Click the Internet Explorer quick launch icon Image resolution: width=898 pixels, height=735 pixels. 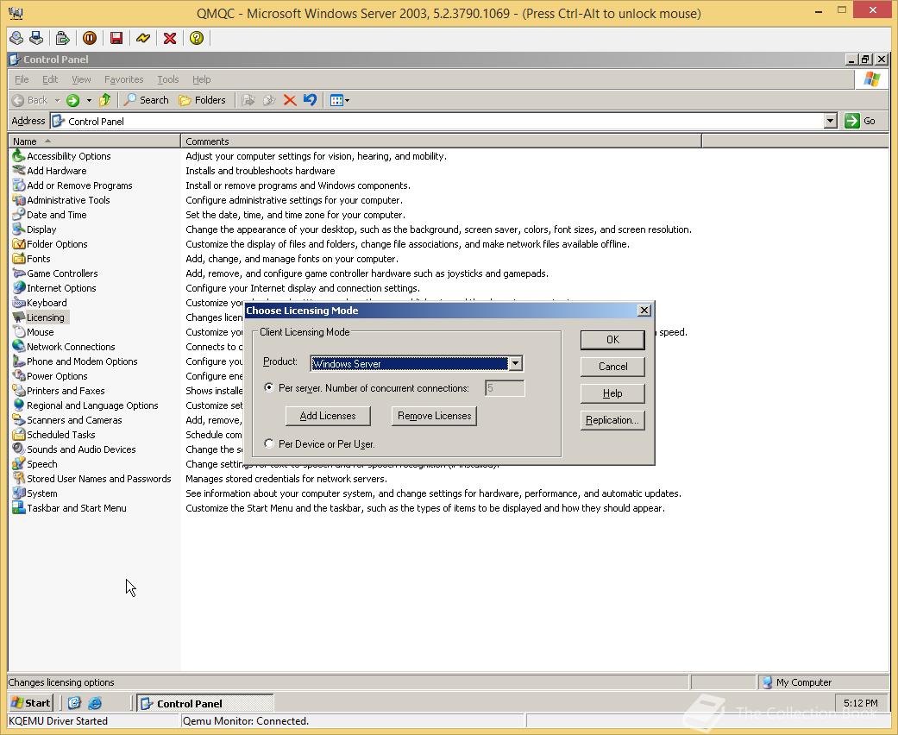(x=95, y=703)
